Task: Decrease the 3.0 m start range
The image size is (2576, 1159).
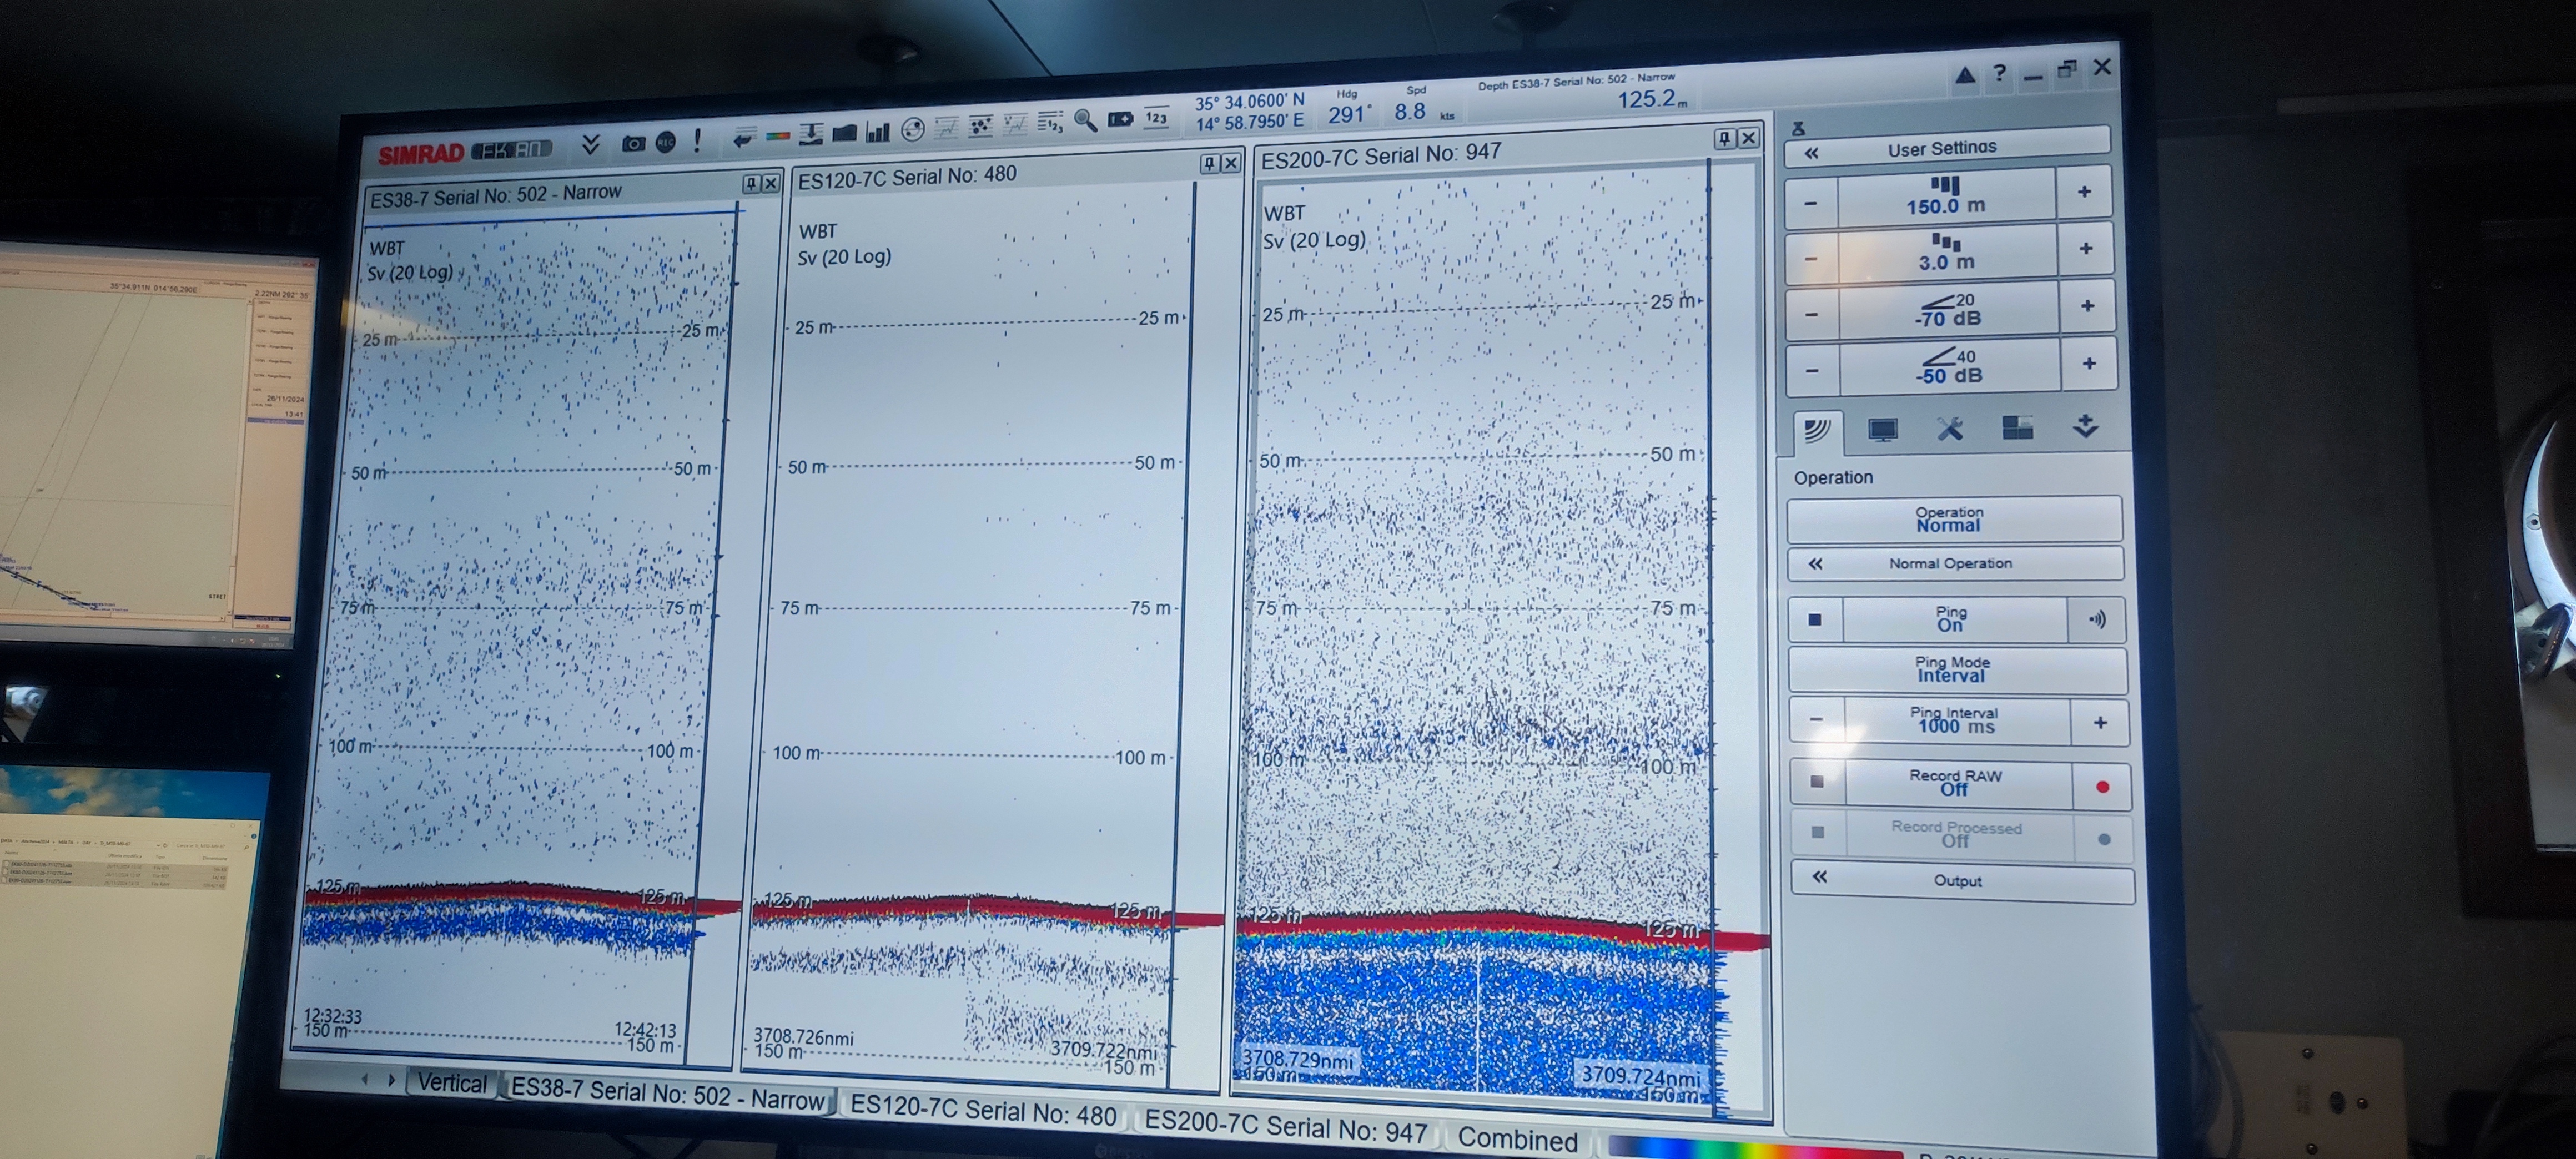Action: 1812,259
